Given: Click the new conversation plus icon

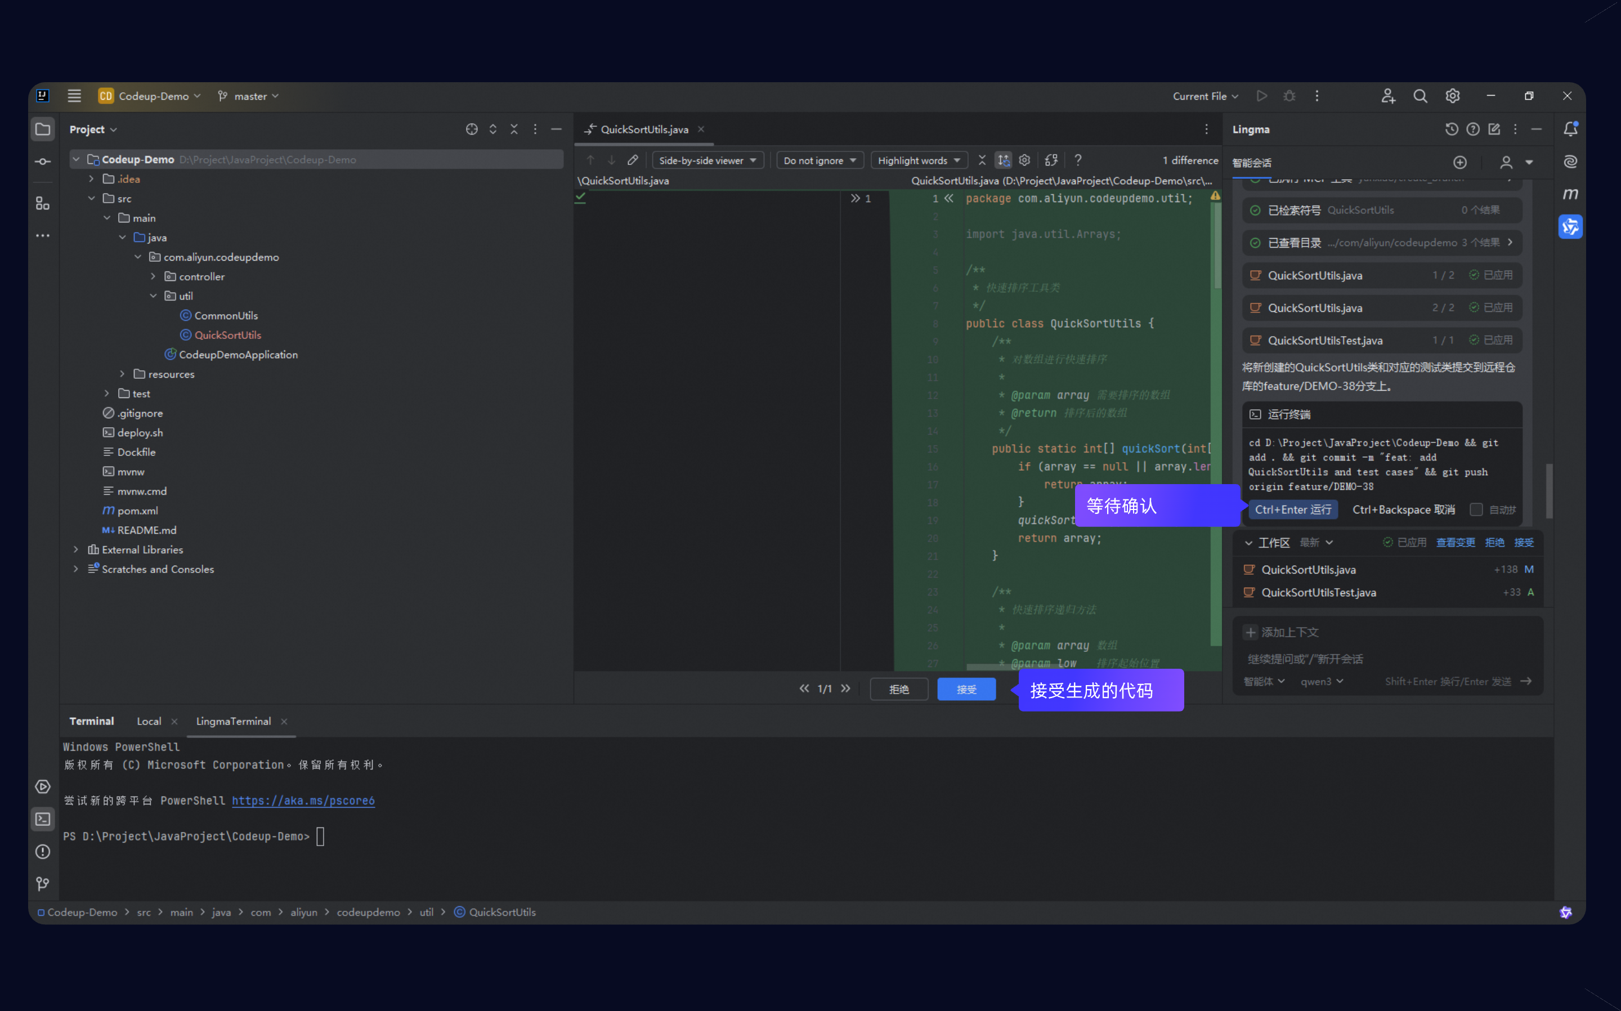Looking at the screenshot, I should click(1460, 163).
